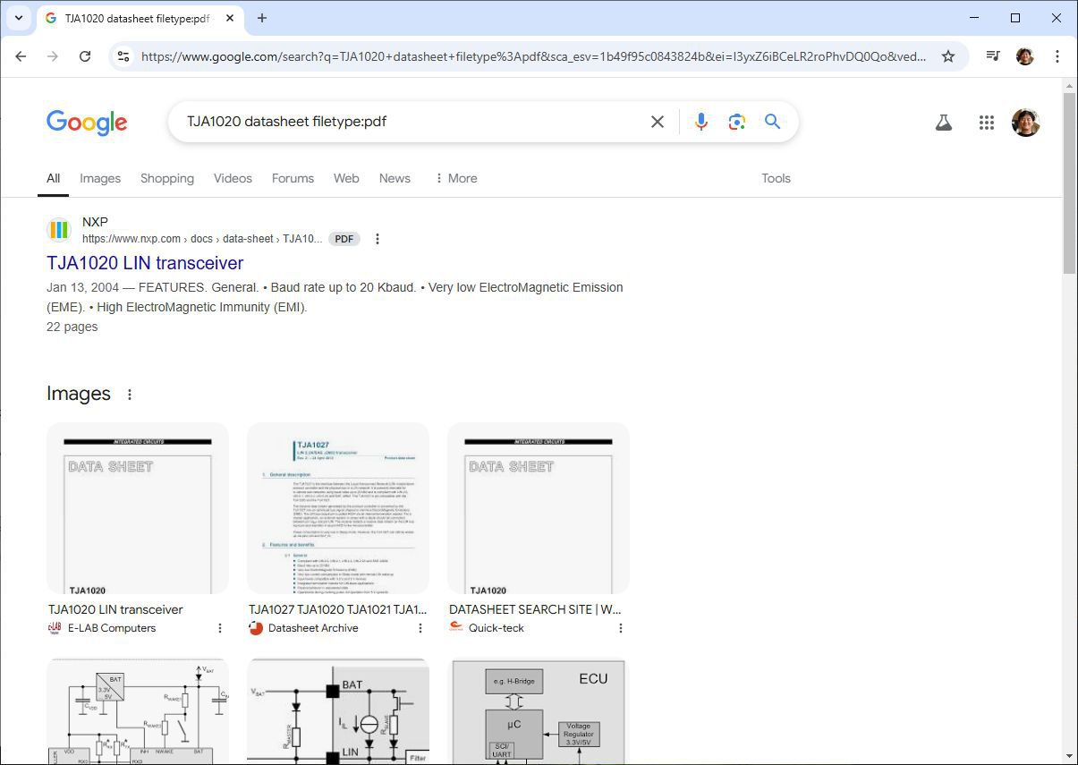The width and height of the screenshot is (1078, 765).
Task: Open the Google apps grid
Action: click(x=986, y=123)
